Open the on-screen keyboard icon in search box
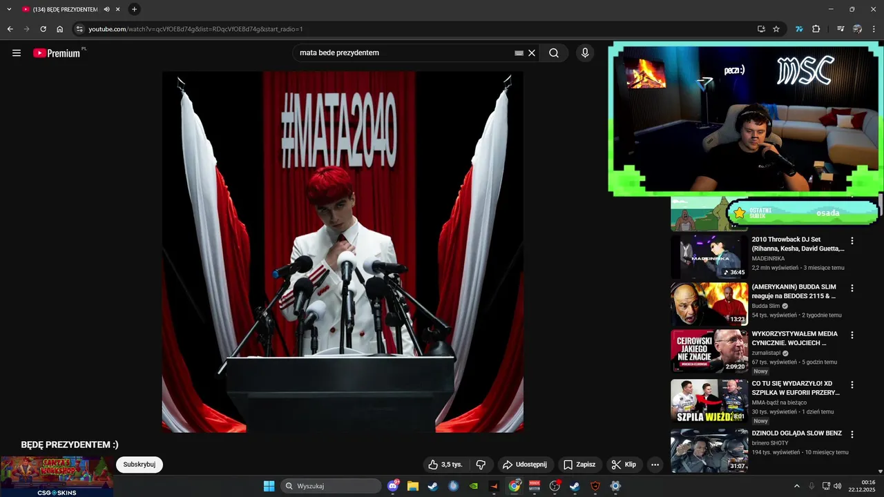This screenshot has height=497, width=884. 519,53
